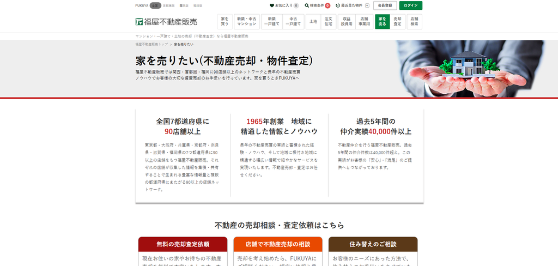
Task: Click the 無料の売却査定依頼 card header
Action: coord(183,244)
